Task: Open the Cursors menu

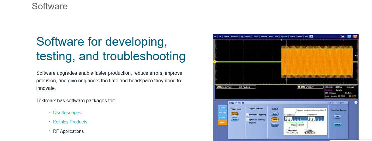Action: click(255, 36)
